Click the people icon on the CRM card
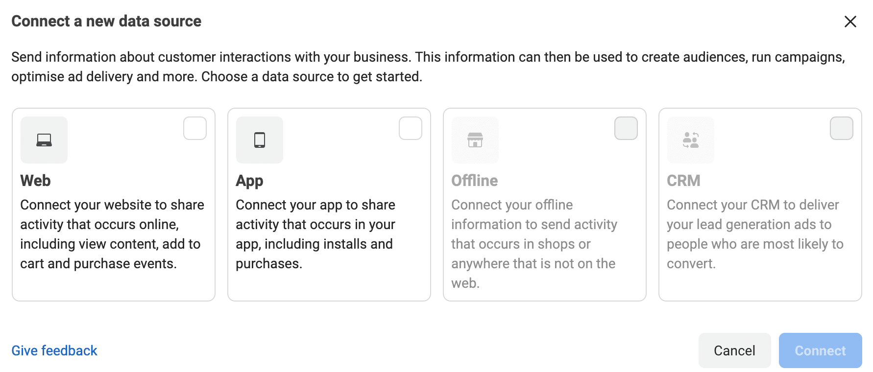Screen dimensions: 873x372 (x=690, y=140)
